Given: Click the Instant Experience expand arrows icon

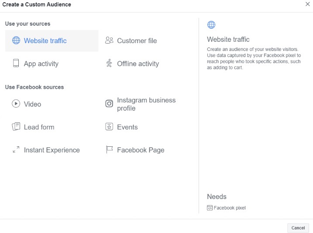Looking at the screenshot, I should (x=16, y=149).
